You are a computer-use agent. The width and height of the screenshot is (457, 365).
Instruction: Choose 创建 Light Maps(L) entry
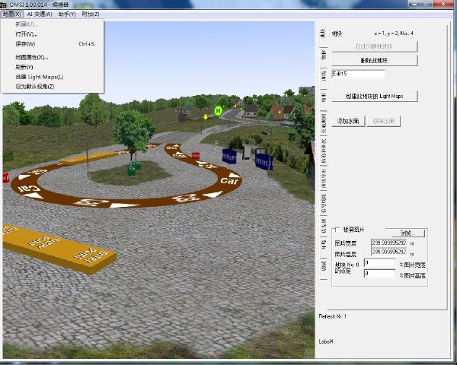(52, 77)
